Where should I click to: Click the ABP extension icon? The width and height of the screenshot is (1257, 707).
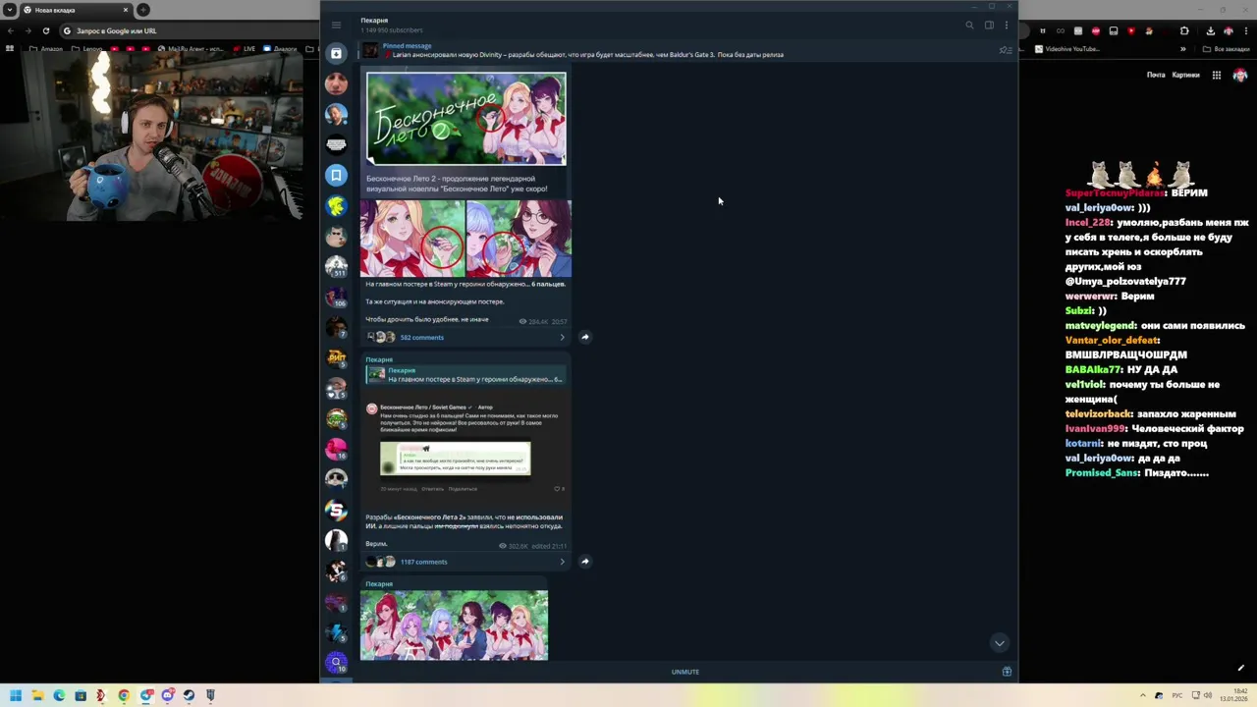coord(1095,31)
